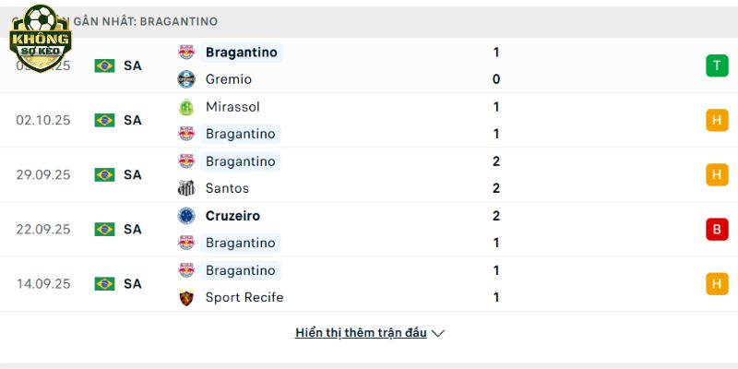Click the Cruzeiro team crest icon
The height and width of the screenshot is (369, 738).
click(x=186, y=216)
